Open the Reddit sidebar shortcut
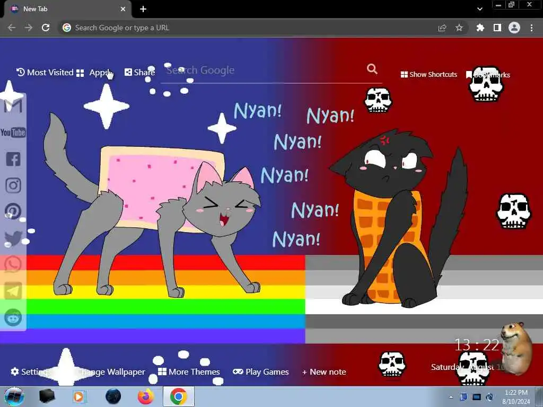The image size is (543, 407). click(13, 317)
